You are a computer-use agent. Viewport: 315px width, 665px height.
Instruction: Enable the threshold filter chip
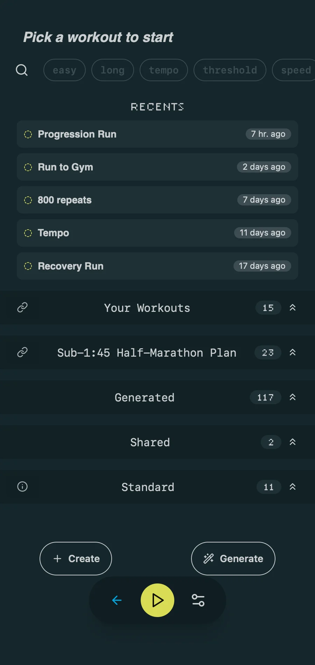[230, 70]
